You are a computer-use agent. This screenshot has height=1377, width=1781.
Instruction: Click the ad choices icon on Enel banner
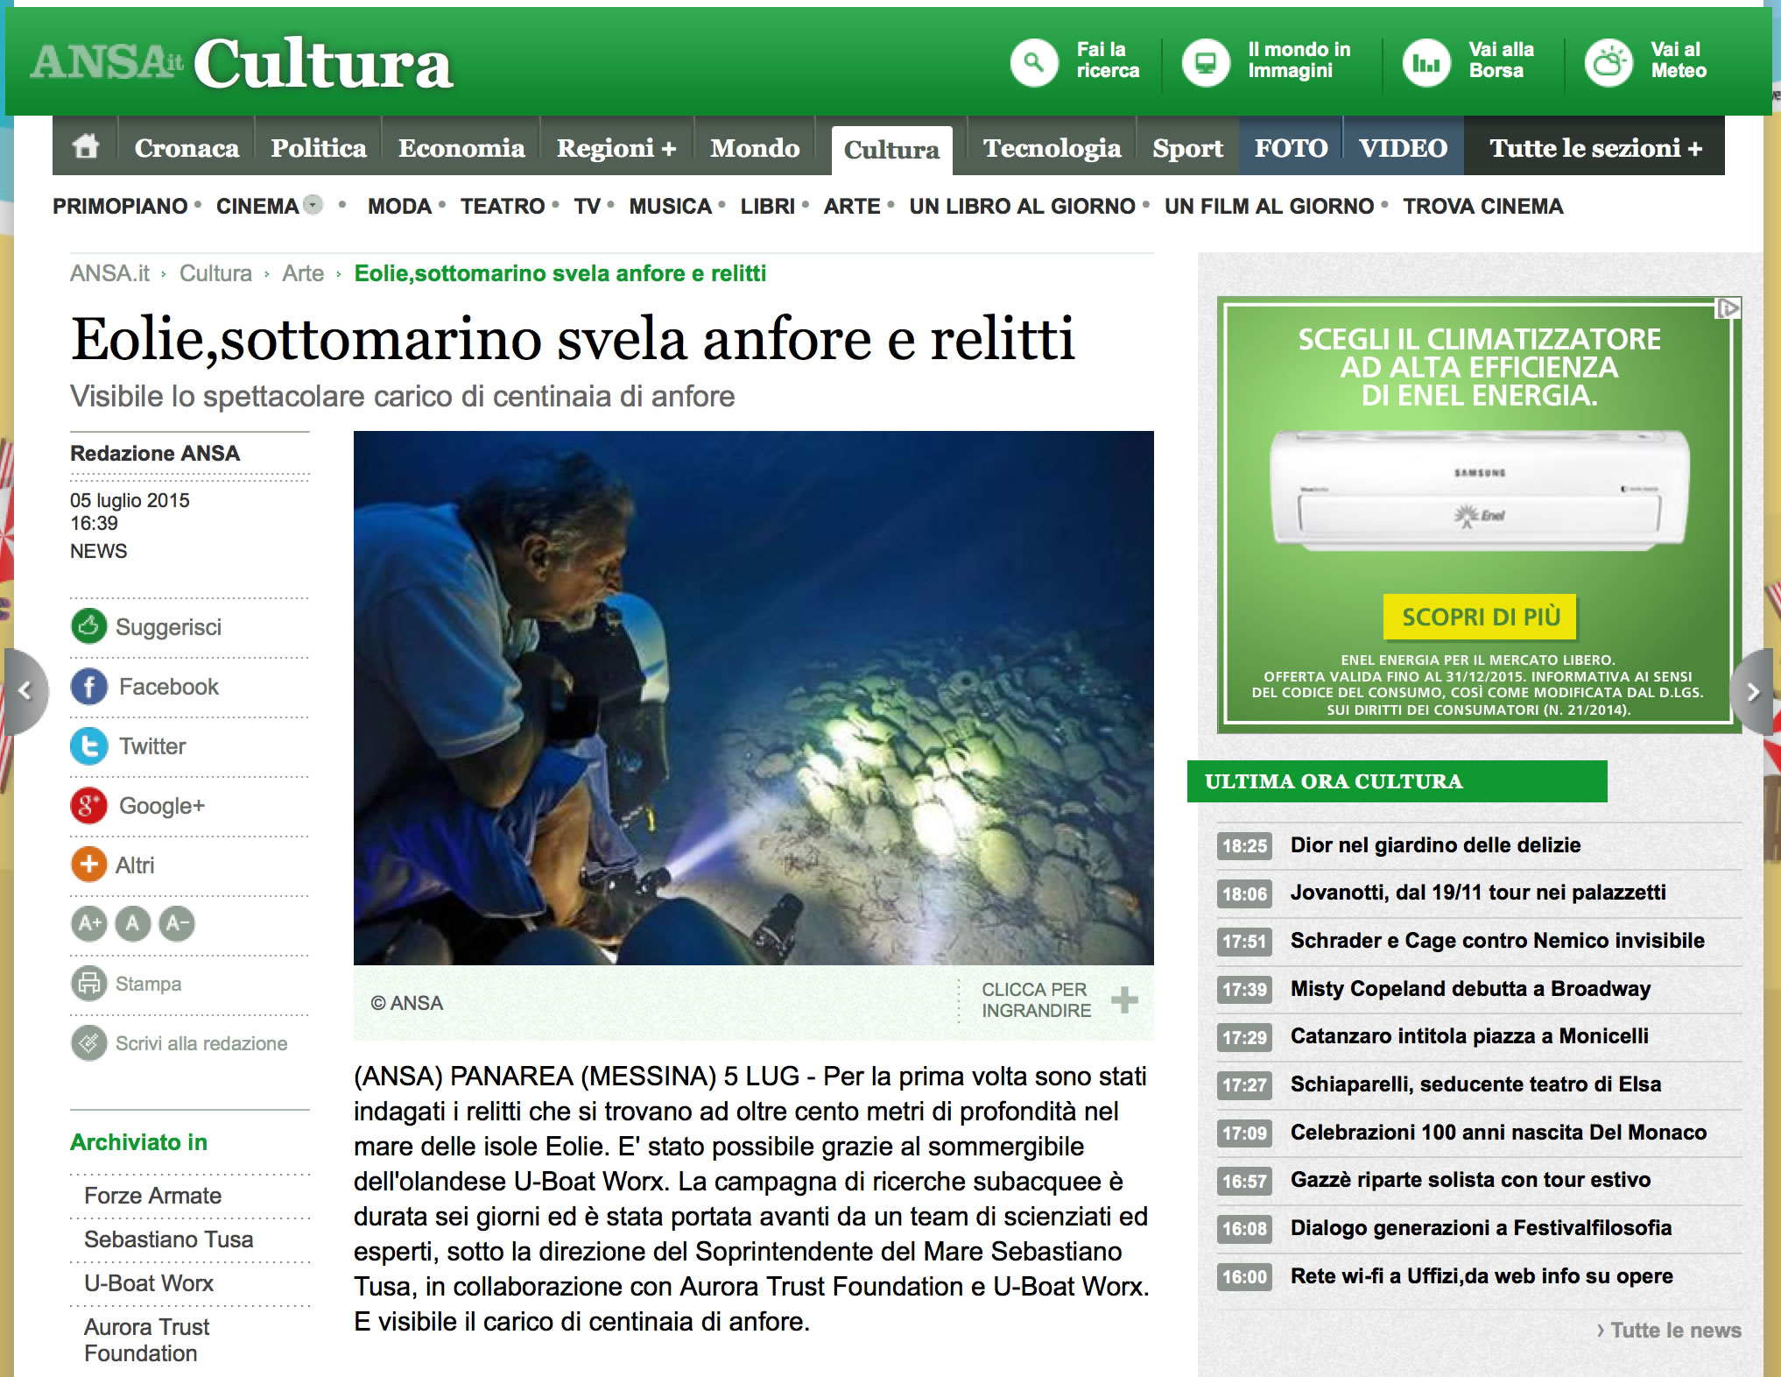[x=1728, y=308]
